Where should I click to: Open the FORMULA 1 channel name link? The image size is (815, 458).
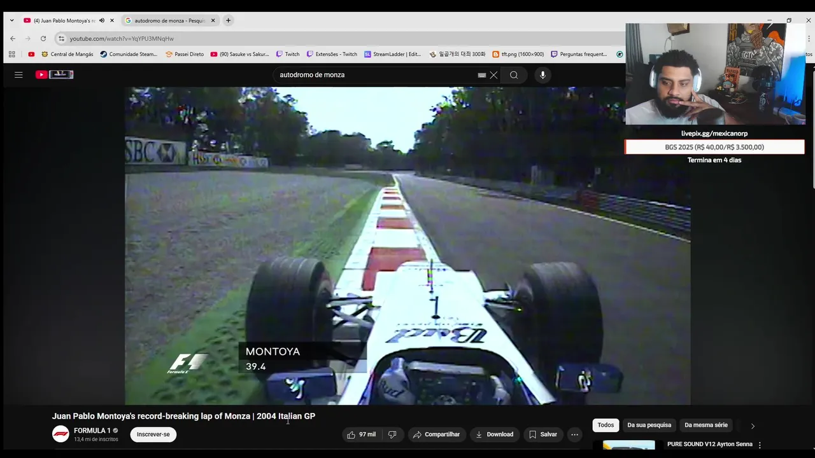92,431
